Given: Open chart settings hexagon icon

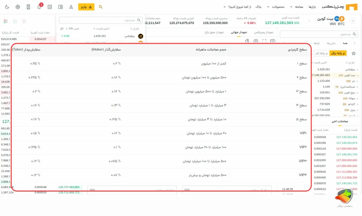Looking at the screenshot, I should [x=256, y=41].
